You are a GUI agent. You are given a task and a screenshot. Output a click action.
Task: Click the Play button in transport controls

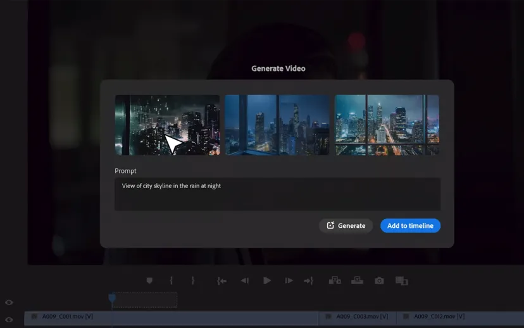[266, 281]
